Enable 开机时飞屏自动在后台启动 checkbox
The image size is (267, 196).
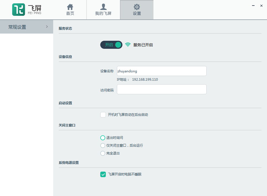point(103,115)
